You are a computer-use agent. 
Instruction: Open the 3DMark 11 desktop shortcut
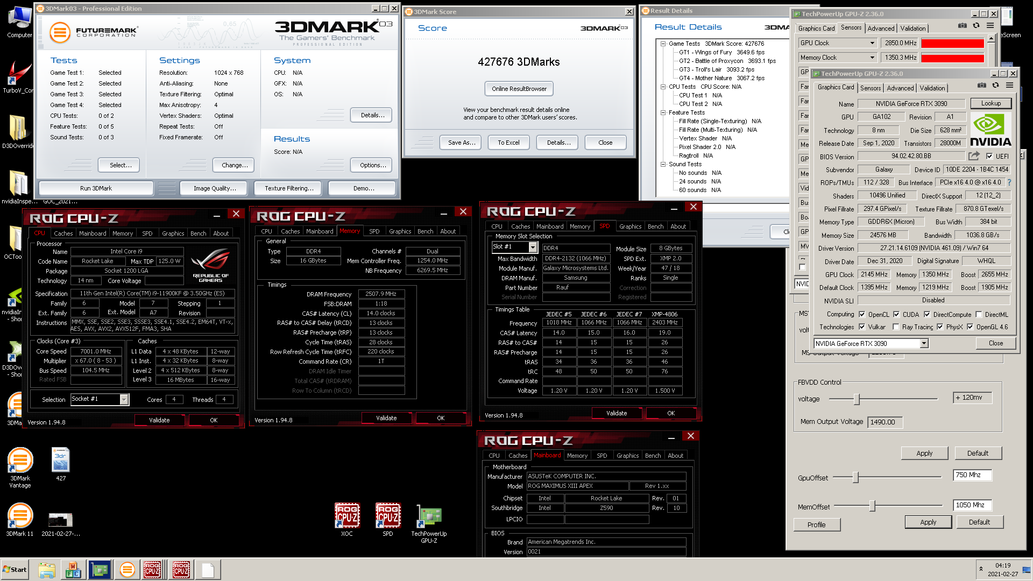coord(20,520)
